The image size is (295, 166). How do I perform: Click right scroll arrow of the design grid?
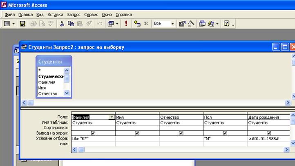point(286,149)
